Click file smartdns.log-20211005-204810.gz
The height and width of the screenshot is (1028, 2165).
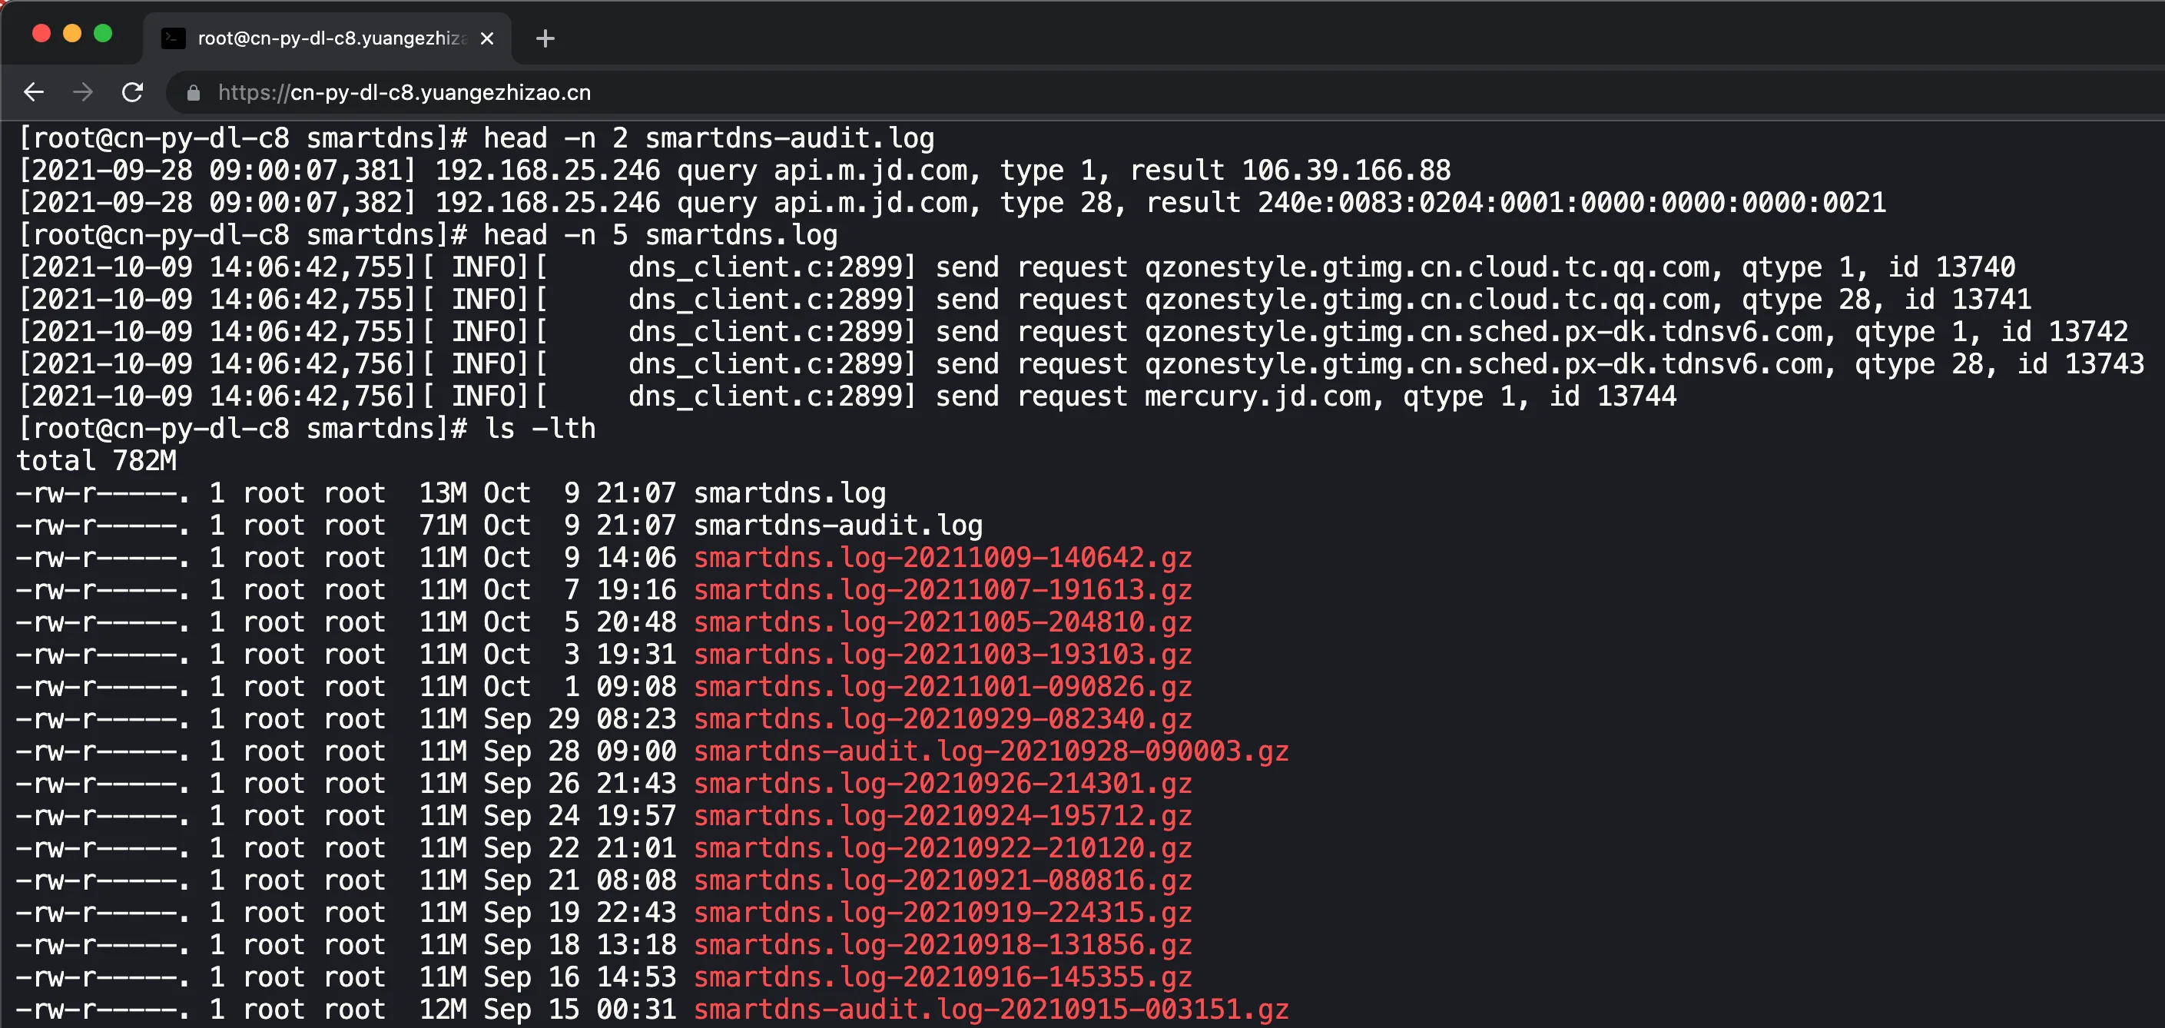tap(943, 622)
